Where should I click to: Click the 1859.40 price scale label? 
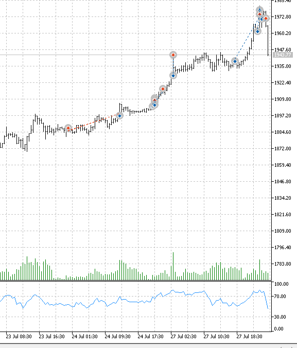[x=283, y=165]
